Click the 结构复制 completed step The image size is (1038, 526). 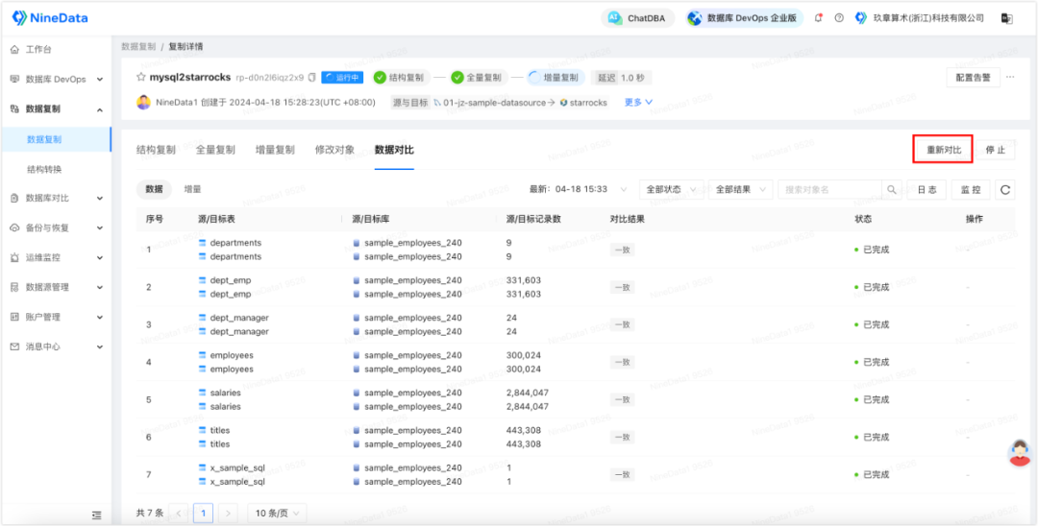click(x=402, y=78)
